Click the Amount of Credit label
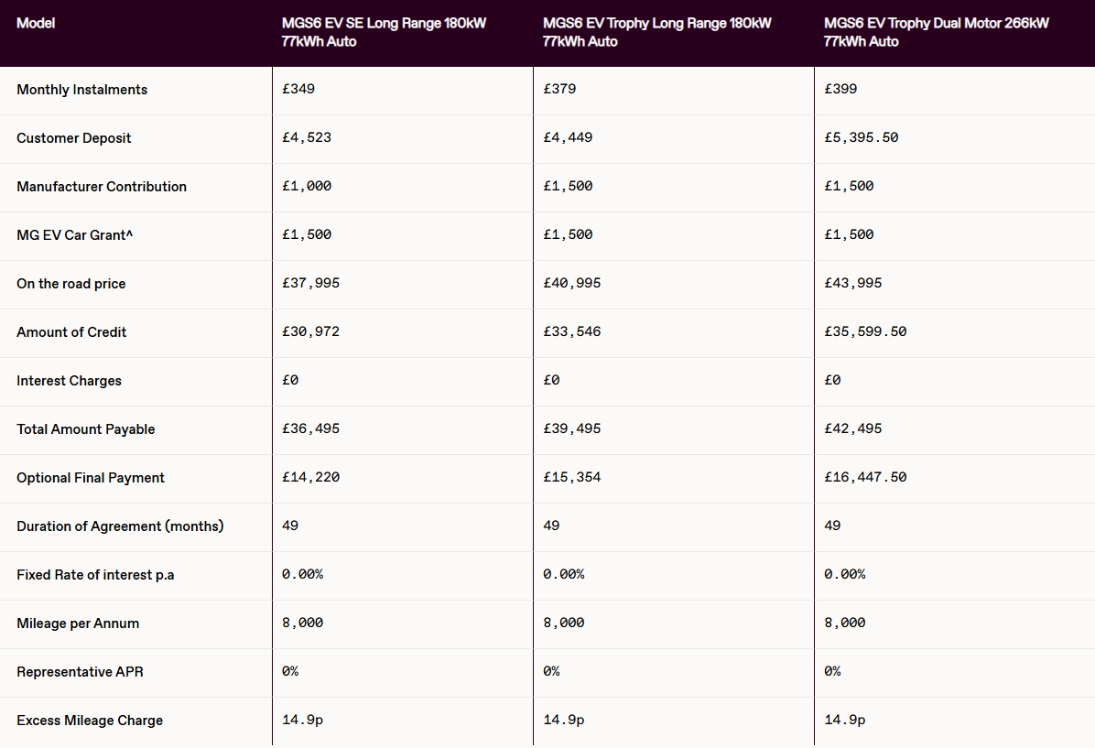 coord(71,331)
